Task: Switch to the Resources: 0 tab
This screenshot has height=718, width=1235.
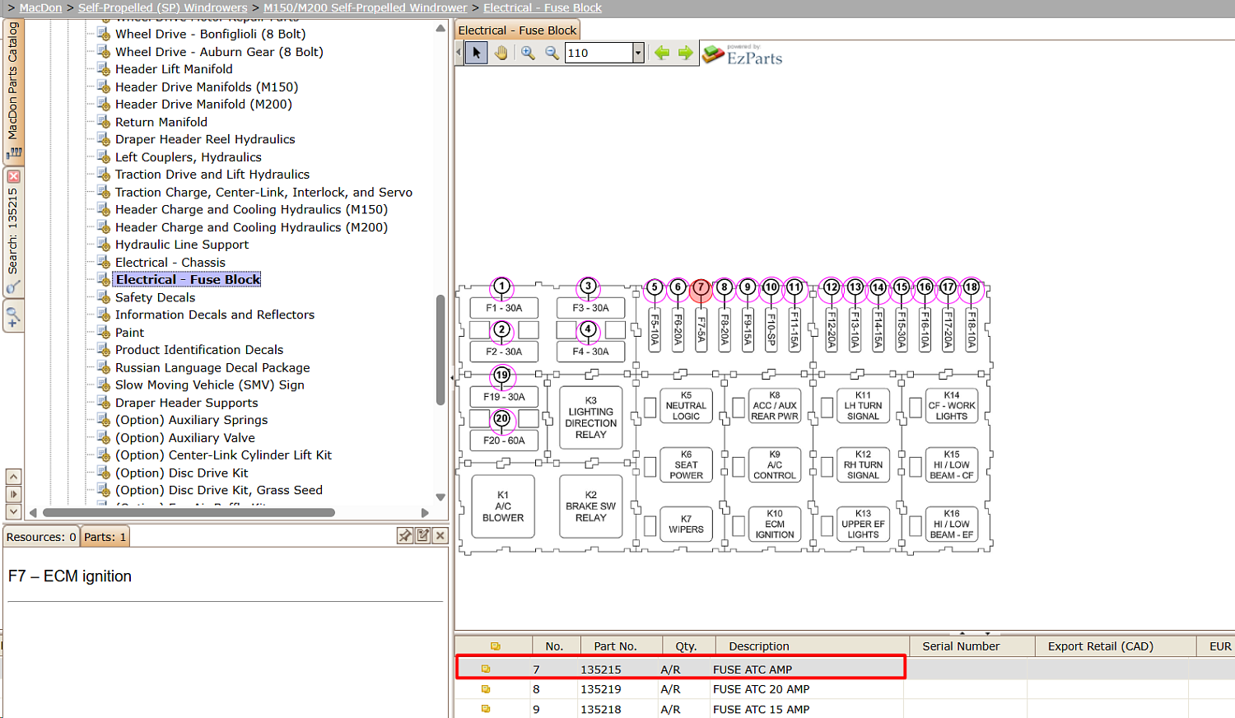Action: pyautogui.click(x=41, y=537)
